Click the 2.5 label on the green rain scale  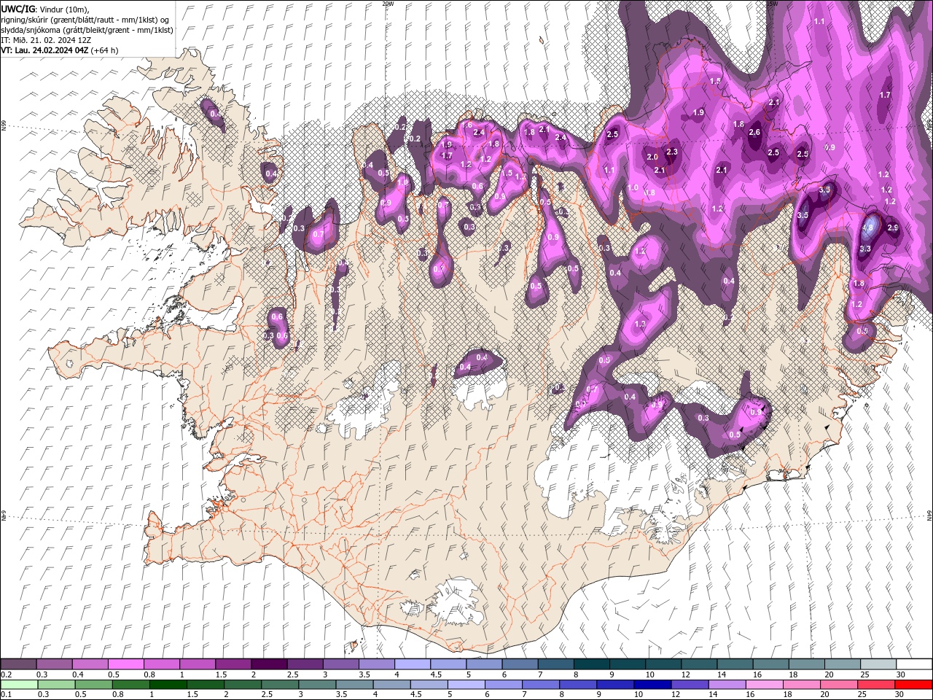265,695
